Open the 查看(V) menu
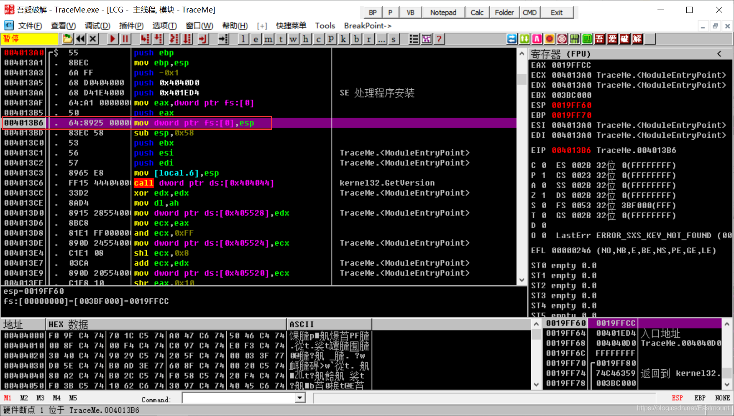The image size is (734, 416). tap(64, 26)
